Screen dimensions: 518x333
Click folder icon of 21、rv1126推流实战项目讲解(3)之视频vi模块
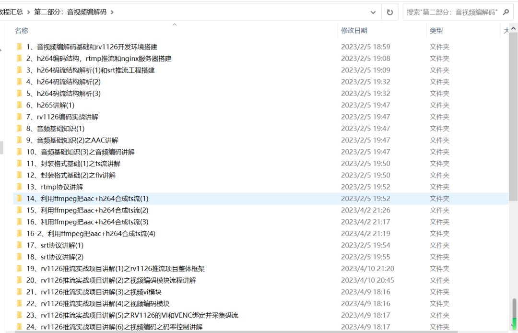click(x=20, y=292)
